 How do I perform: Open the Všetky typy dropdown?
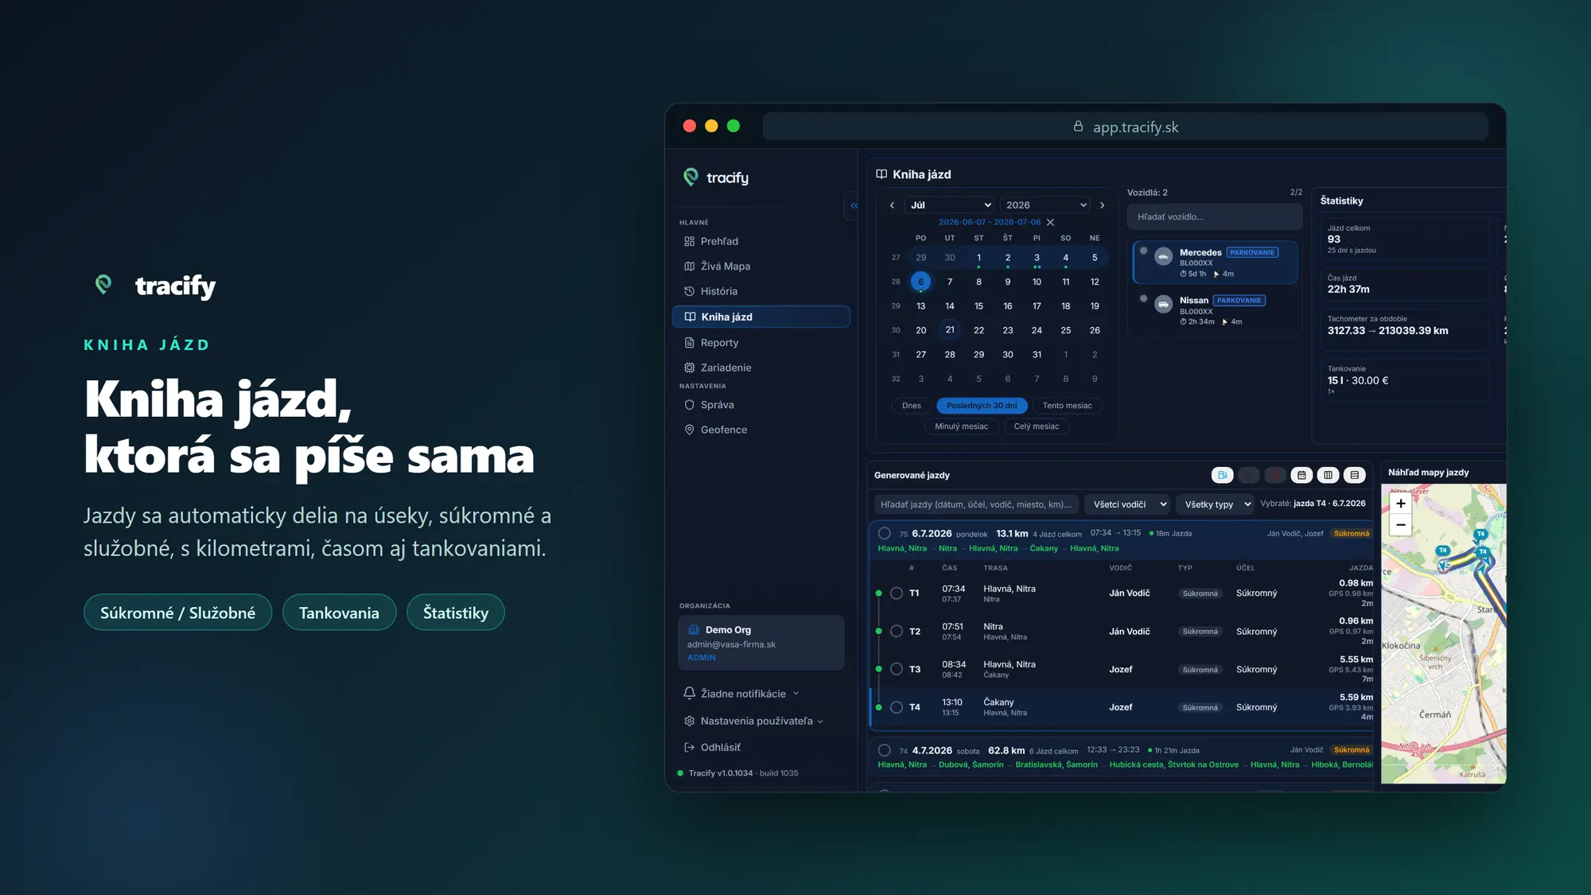point(1215,504)
